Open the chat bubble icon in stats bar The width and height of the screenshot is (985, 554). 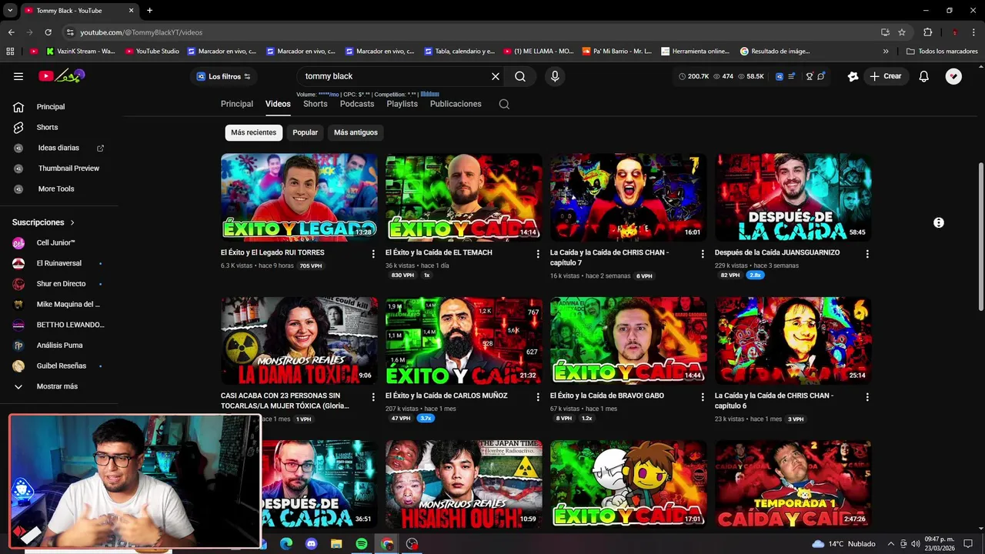coord(821,76)
